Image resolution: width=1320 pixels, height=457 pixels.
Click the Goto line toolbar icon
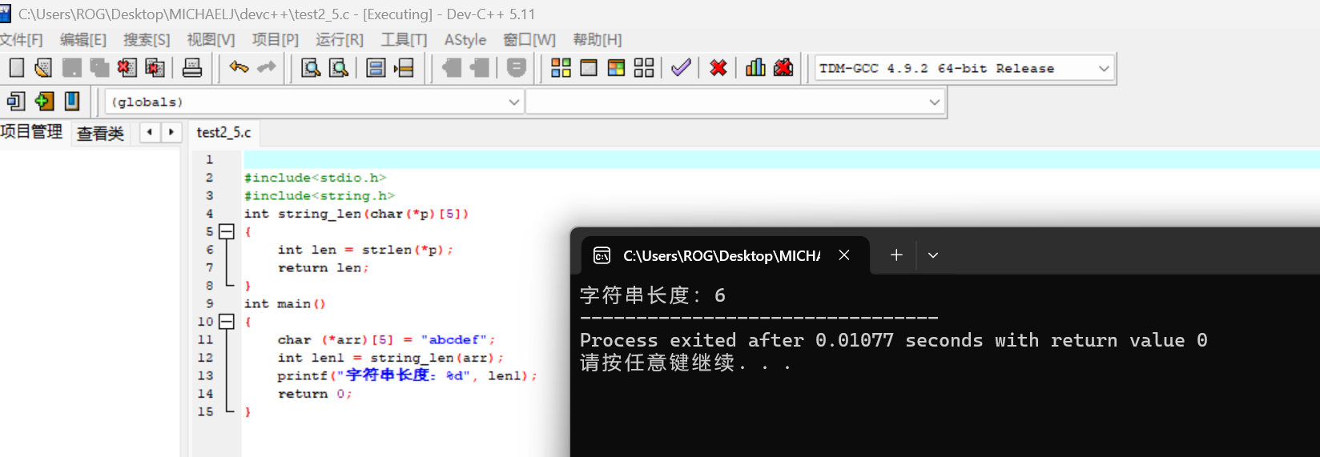(404, 68)
